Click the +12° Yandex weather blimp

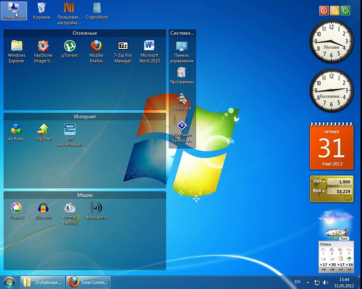click(x=337, y=233)
